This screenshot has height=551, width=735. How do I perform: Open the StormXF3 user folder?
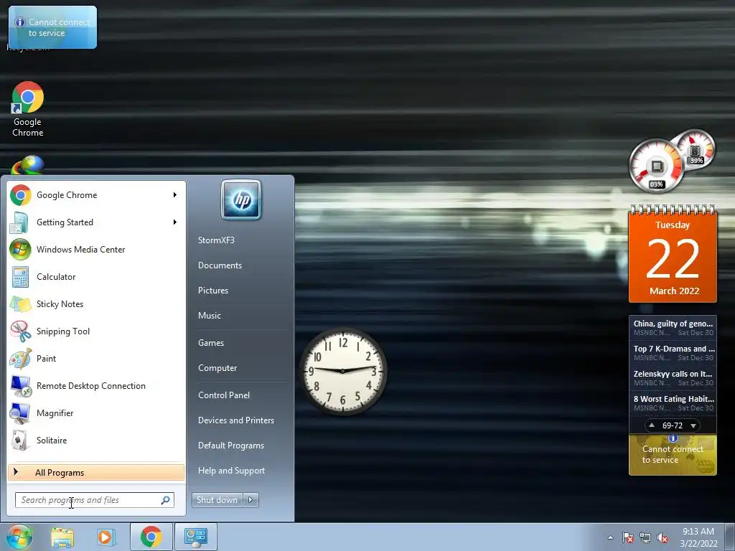216,240
